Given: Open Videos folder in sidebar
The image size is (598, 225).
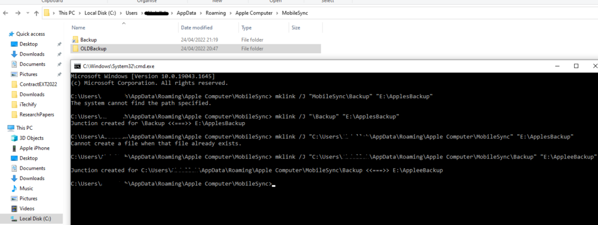Looking at the screenshot, I should tap(27, 209).
